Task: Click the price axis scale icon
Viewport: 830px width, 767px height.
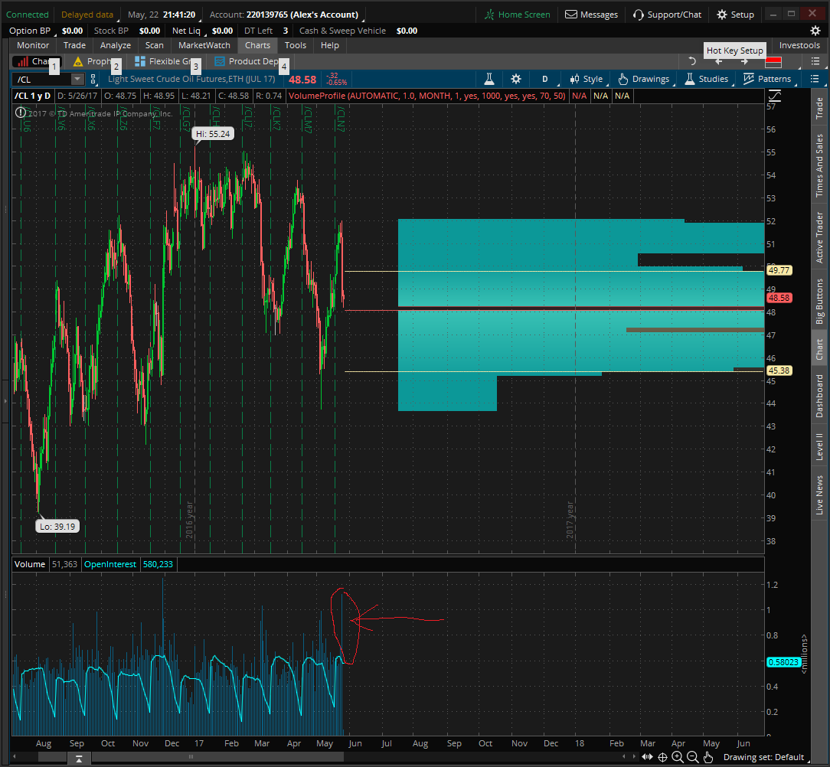Action: coord(774,96)
